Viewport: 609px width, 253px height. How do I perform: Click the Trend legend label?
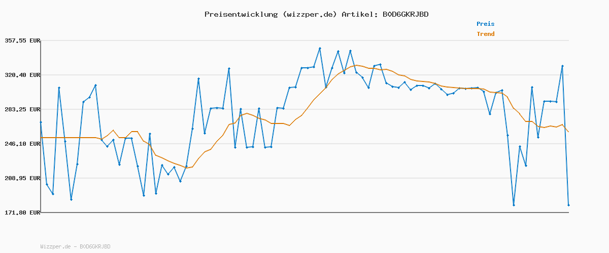[x=485, y=34]
